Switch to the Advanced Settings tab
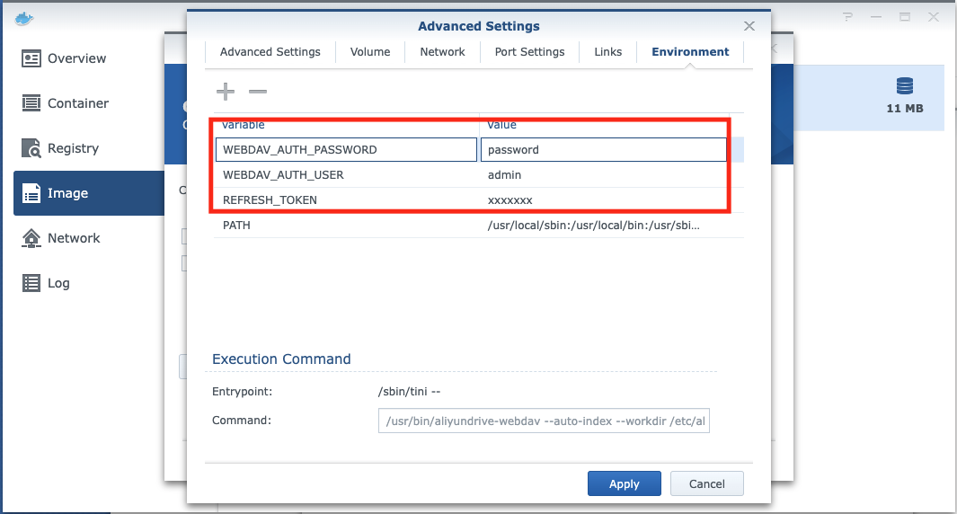This screenshot has height=514, width=957. coord(270,52)
